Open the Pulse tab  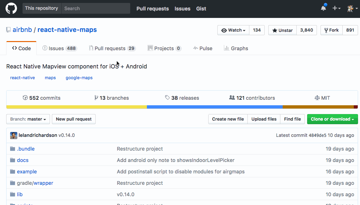coord(202,48)
